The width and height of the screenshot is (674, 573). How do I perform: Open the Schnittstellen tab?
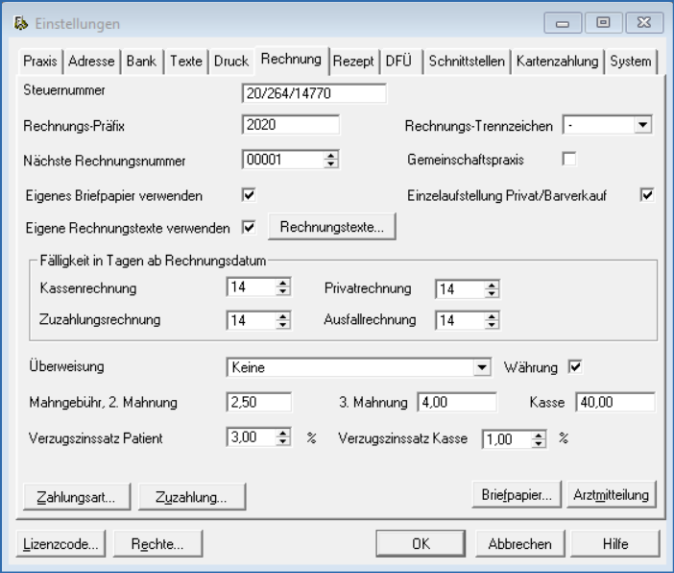[465, 61]
